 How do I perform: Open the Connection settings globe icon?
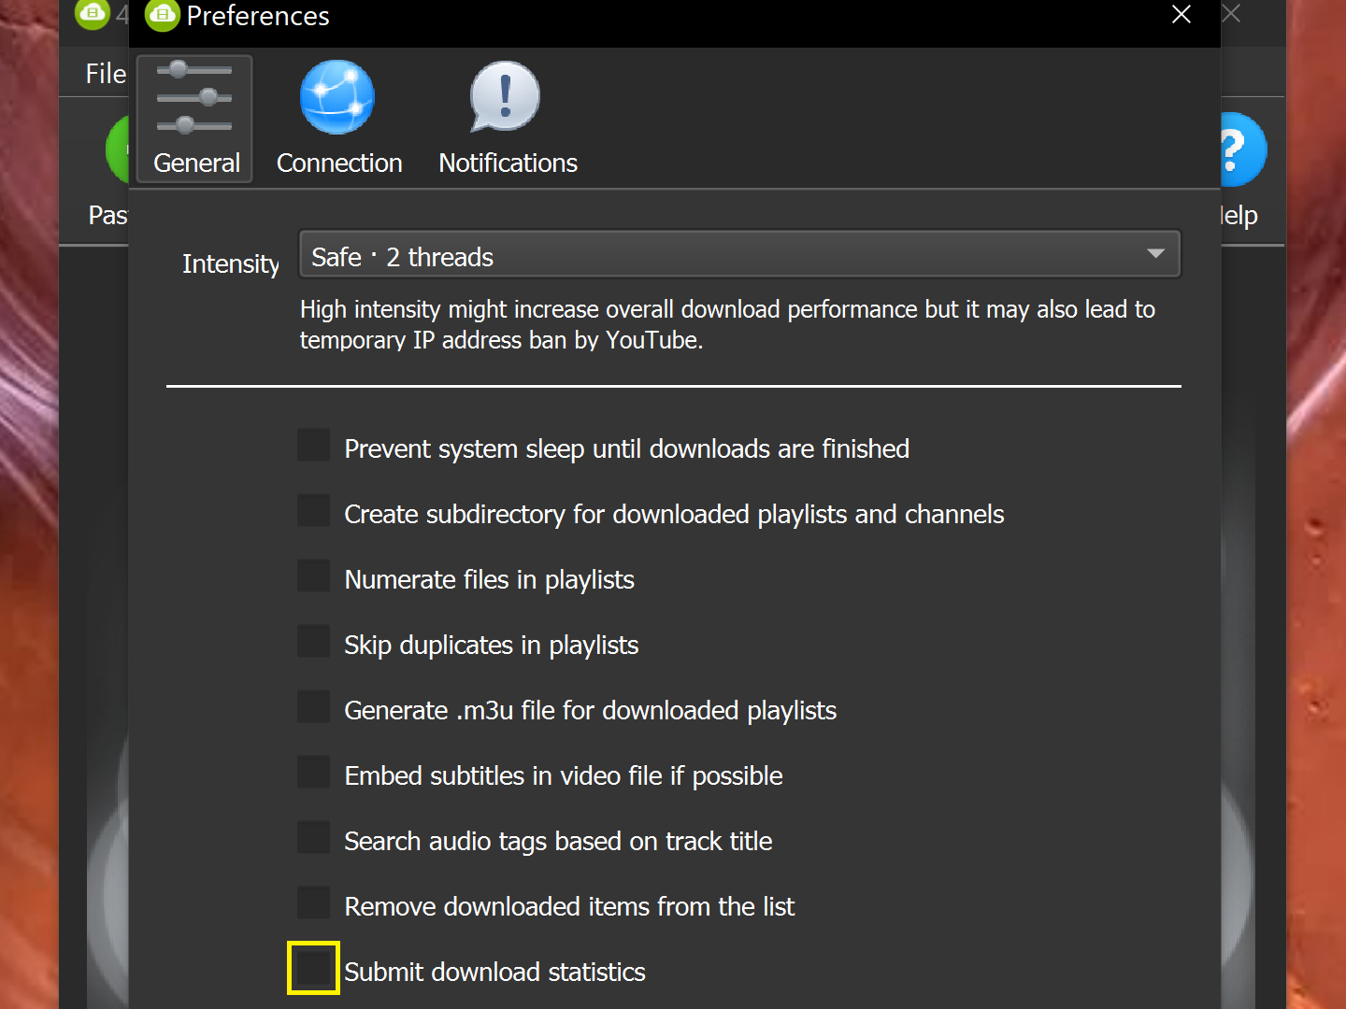coord(337,98)
